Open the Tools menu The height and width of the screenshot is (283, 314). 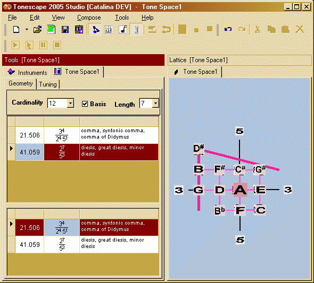tap(122, 18)
